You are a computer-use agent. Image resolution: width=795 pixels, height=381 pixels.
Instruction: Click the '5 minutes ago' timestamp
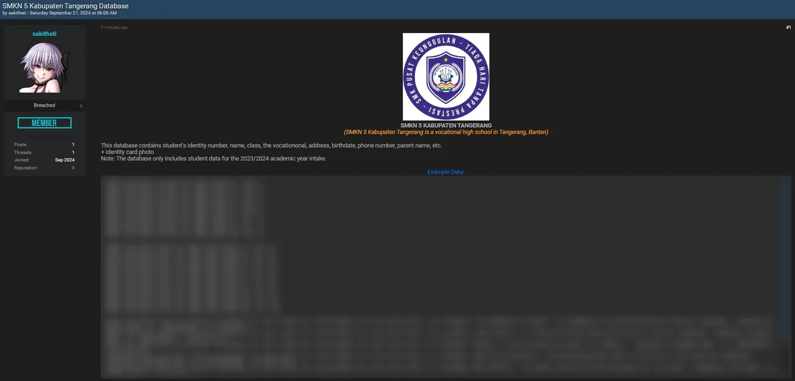click(x=115, y=27)
